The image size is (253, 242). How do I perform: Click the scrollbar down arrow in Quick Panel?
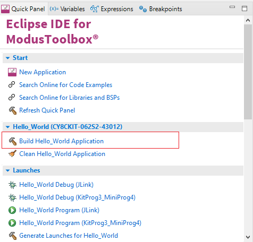coord(248,237)
